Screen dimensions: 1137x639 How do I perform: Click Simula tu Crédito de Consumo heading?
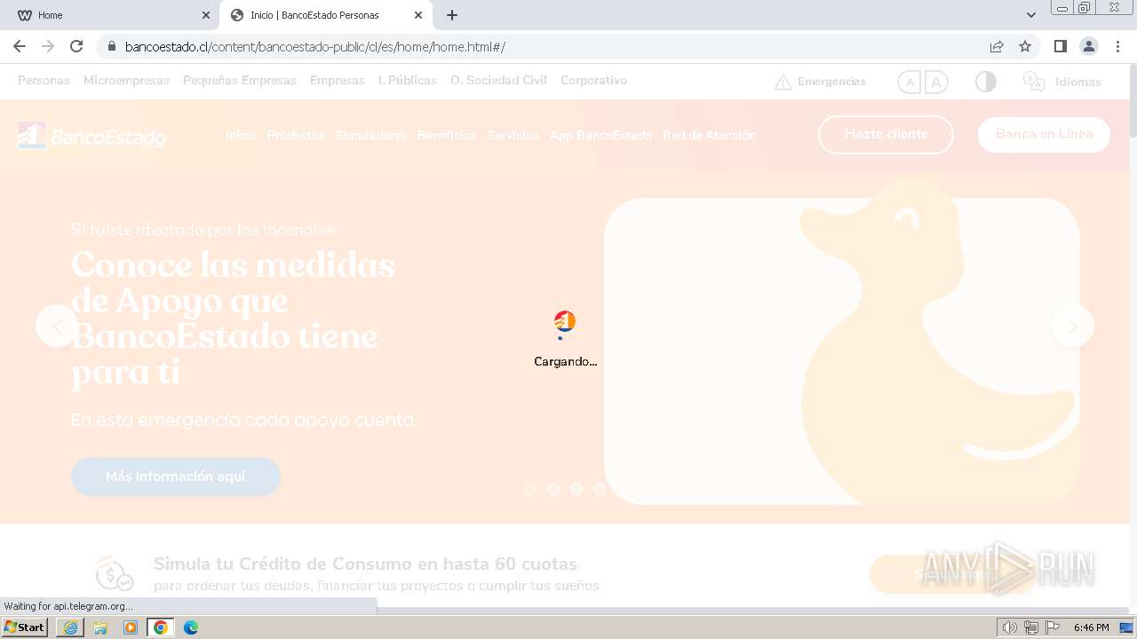point(365,564)
